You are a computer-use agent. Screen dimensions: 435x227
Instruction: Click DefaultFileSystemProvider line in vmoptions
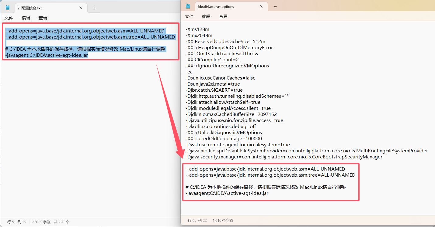307,151
